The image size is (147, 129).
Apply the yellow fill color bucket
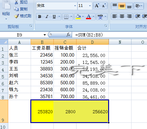(78, 17)
